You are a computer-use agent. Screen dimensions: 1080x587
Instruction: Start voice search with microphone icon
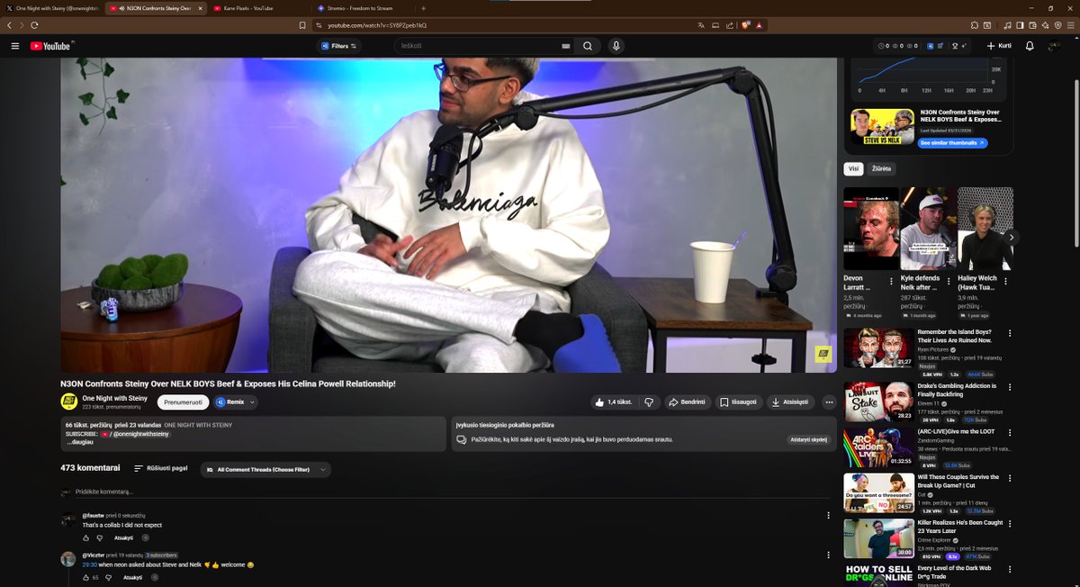(x=616, y=46)
